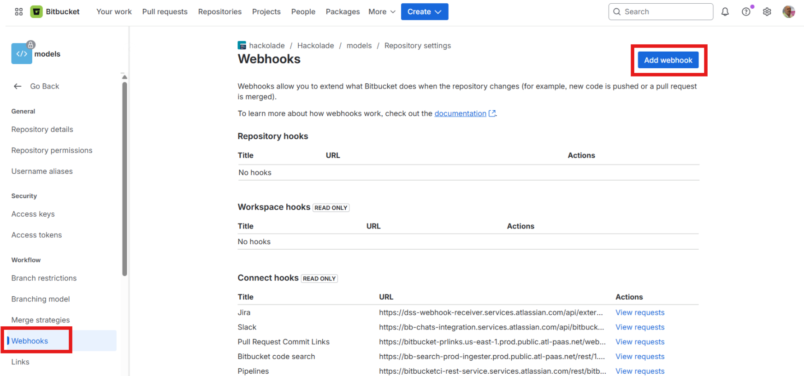The image size is (804, 376).
Task: View requests for Pull Request Commit Links
Action: (x=640, y=342)
